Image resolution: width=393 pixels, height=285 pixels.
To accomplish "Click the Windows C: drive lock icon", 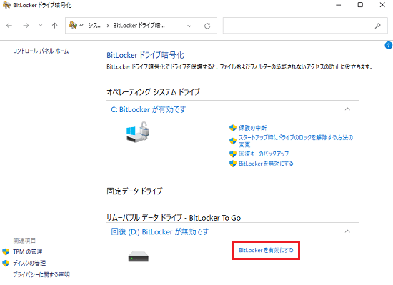I will (138, 132).
